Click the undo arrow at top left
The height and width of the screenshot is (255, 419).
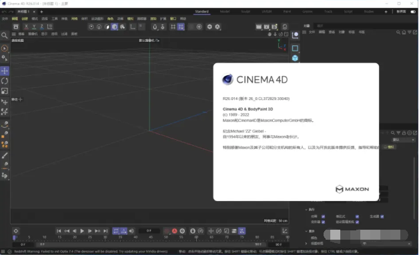click(4, 12)
